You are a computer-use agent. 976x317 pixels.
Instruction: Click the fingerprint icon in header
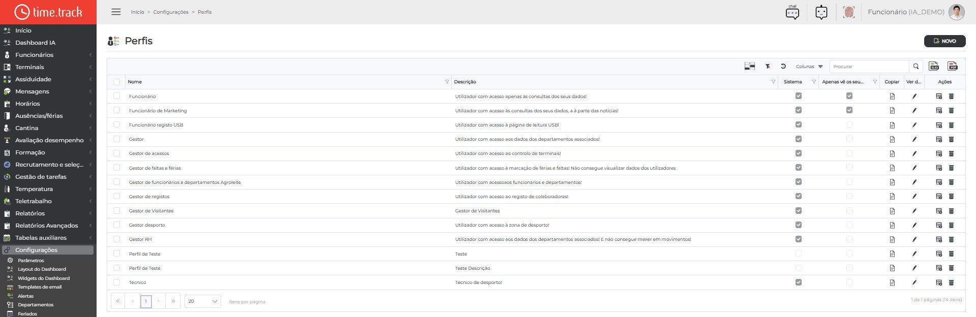[849, 12]
